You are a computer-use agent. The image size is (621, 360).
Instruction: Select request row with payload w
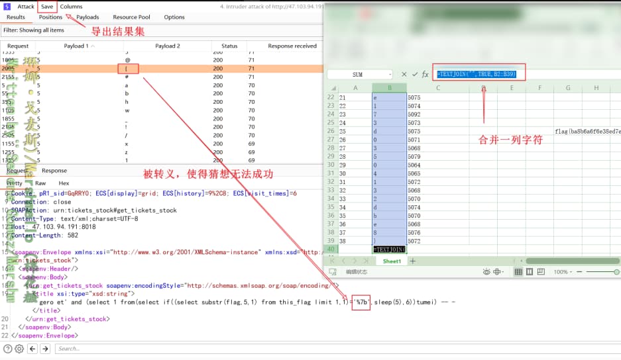(162, 111)
